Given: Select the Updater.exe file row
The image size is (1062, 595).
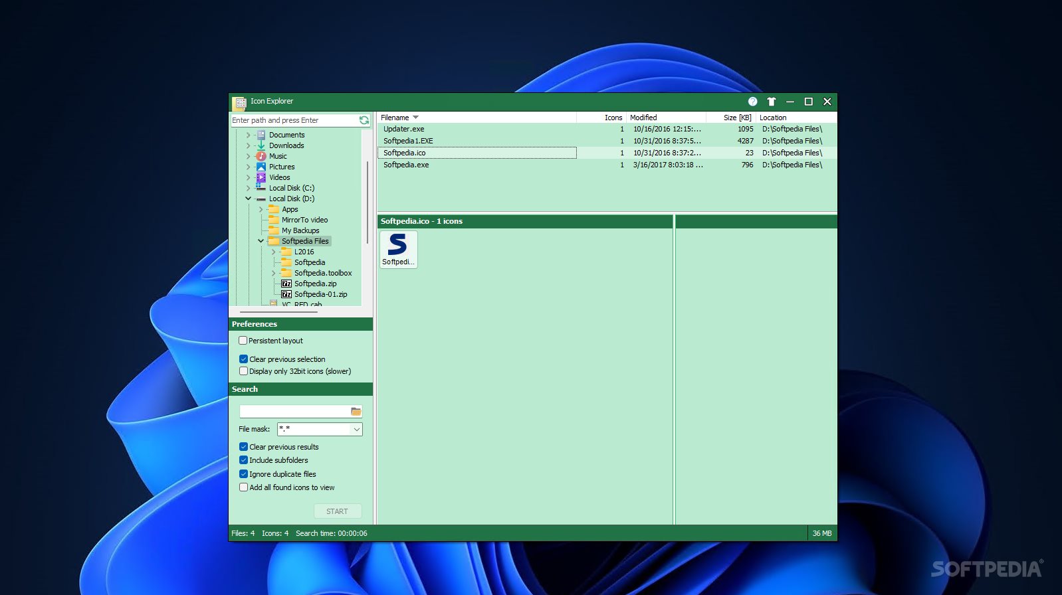Looking at the screenshot, I should pos(607,129).
